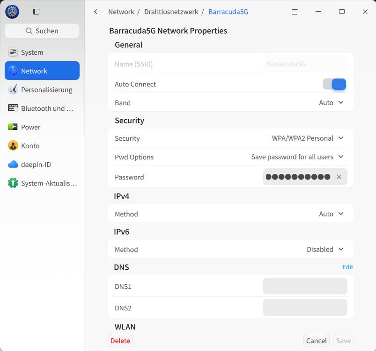This screenshot has height=351, width=376.
Task: Click the Control Center gear logo icon
Action: [12, 12]
